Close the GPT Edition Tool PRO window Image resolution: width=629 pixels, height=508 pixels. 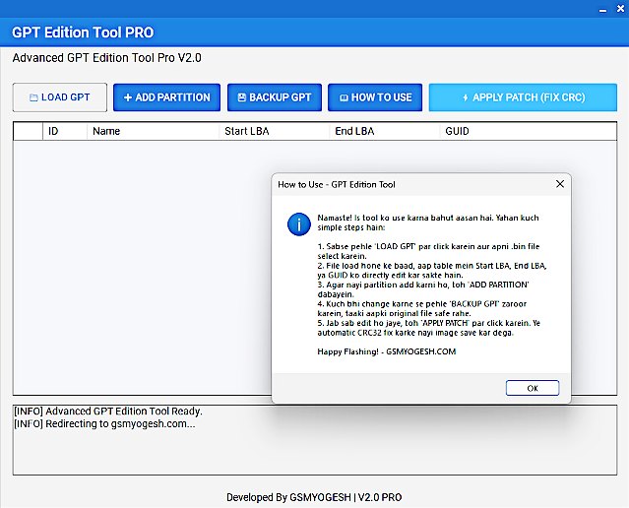click(x=620, y=10)
